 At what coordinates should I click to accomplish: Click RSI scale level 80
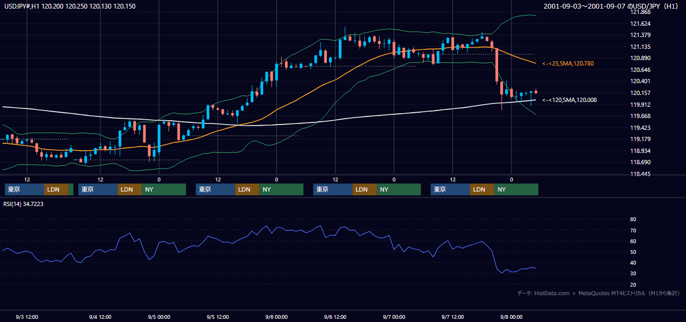click(633, 219)
